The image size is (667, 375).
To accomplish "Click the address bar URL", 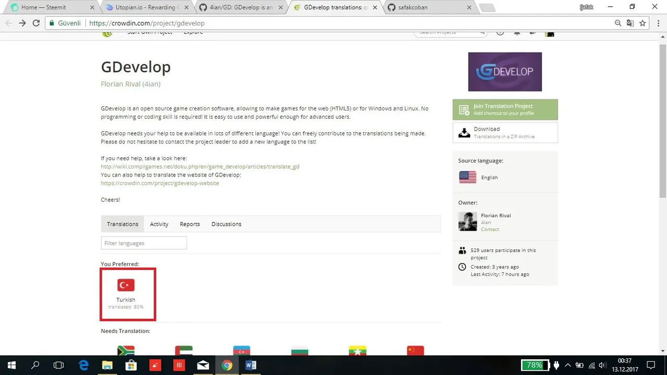I will pos(146,23).
